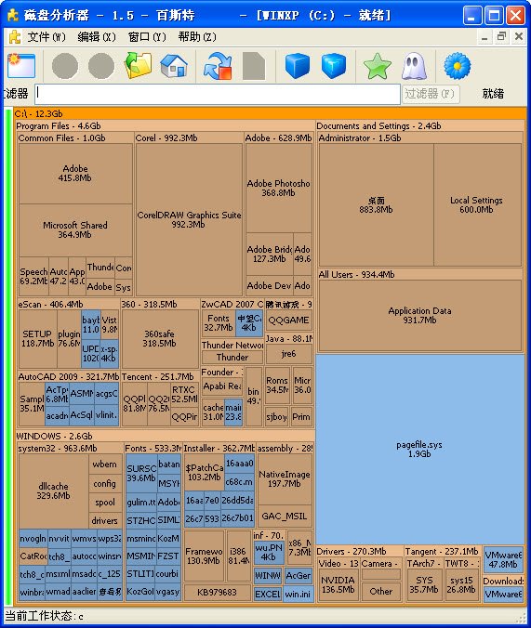Select Local Settings 600.0Mb block
The image size is (531, 628).
tap(477, 204)
